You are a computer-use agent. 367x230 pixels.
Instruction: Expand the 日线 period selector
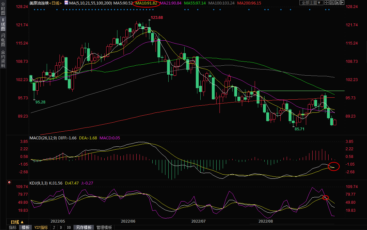17,222
